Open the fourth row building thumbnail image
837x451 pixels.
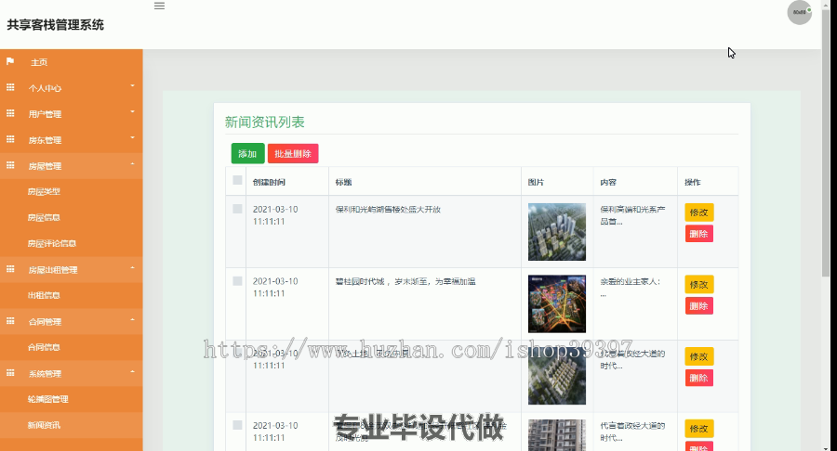point(557,435)
